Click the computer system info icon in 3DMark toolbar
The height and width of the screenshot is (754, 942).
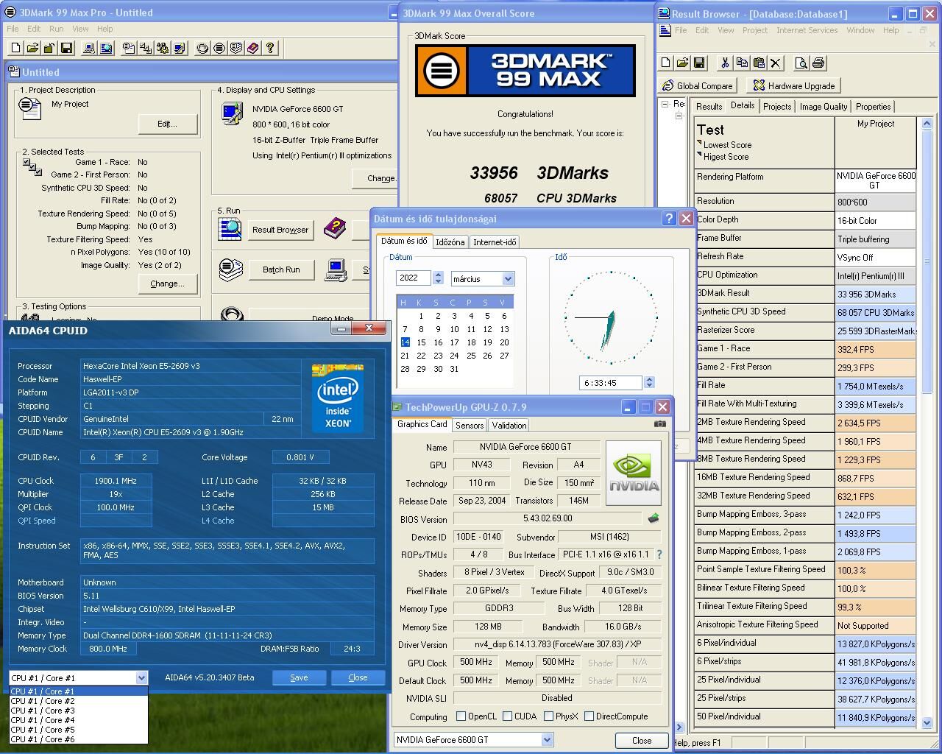click(89, 48)
